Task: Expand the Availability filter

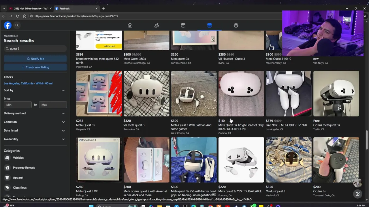Action: pyautogui.click(x=35, y=139)
